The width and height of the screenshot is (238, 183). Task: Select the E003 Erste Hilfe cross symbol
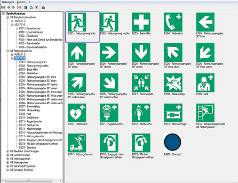141,22
